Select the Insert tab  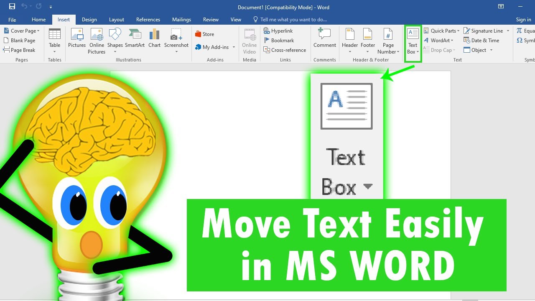pos(64,20)
